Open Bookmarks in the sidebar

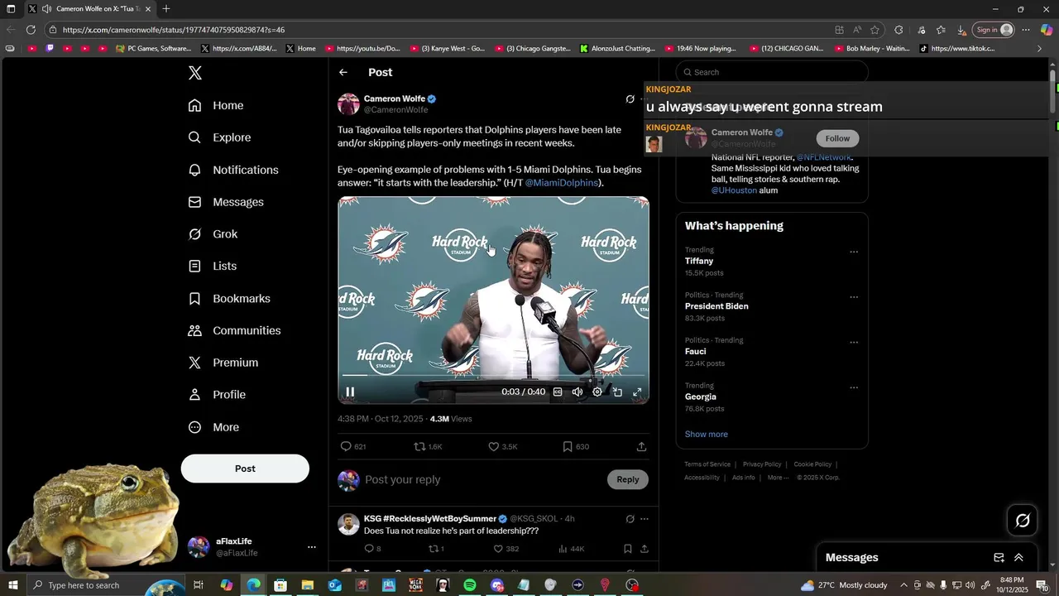229,298
